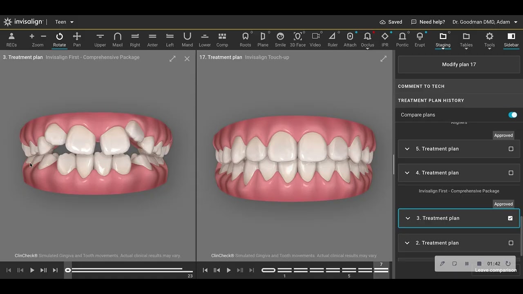Open the Teen patient dropdown
Image resolution: width=523 pixels, height=294 pixels.
[64, 22]
